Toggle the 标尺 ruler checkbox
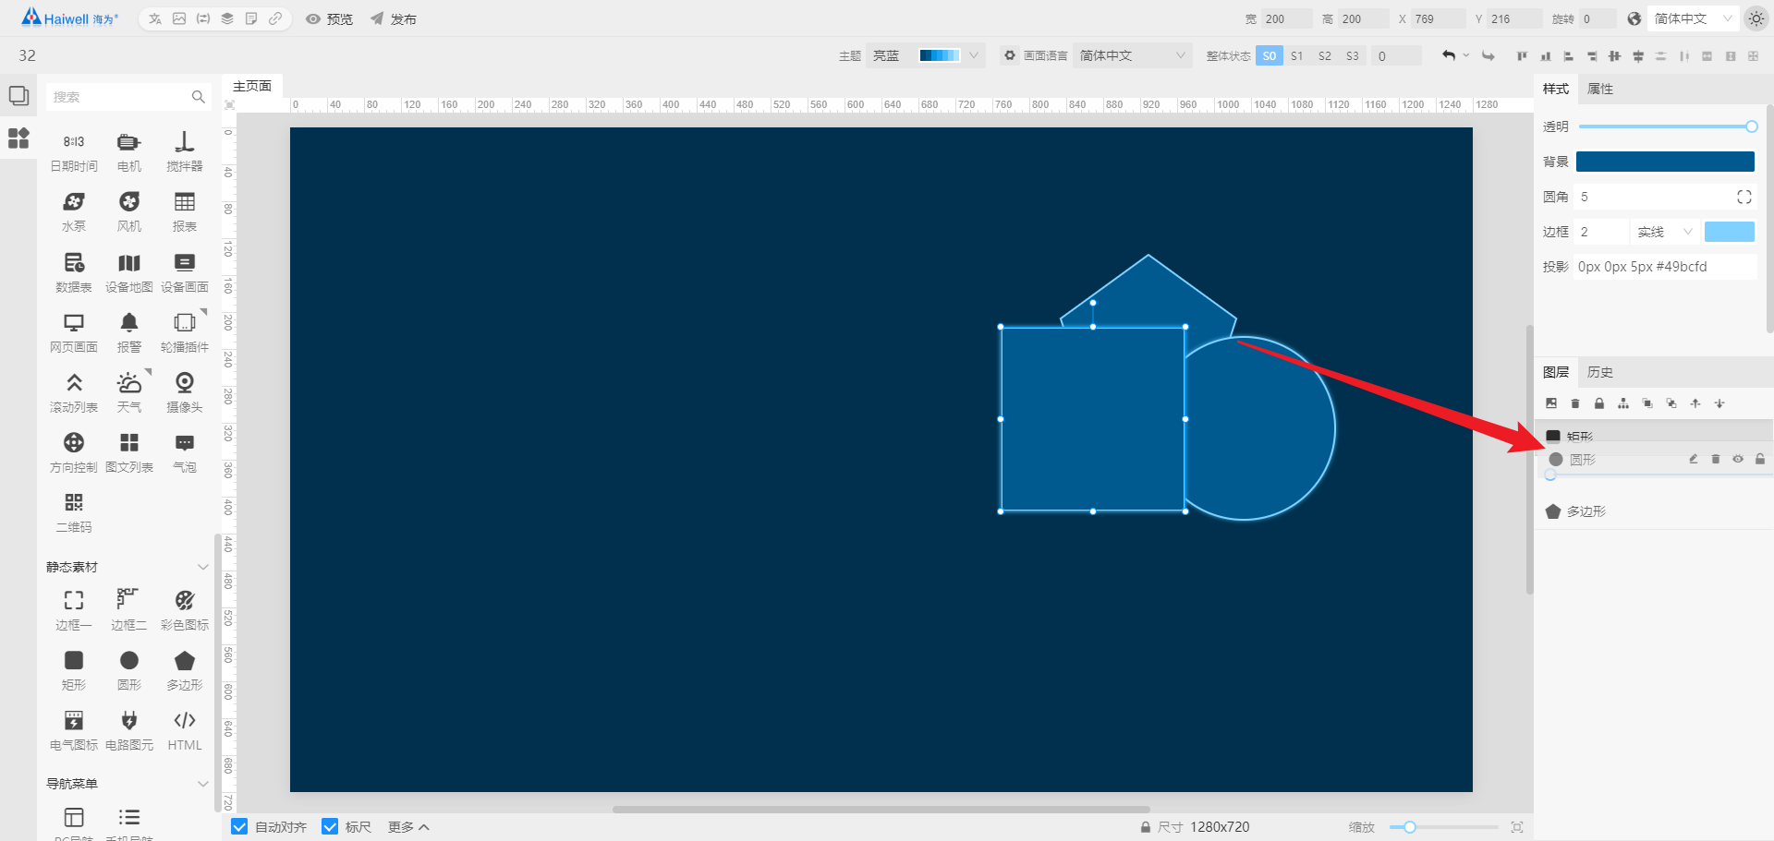The image size is (1774, 841). (x=330, y=826)
